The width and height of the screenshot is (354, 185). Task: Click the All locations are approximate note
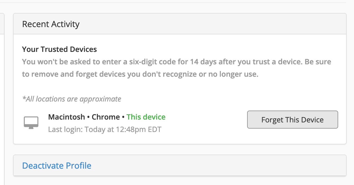(x=71, y=99)
